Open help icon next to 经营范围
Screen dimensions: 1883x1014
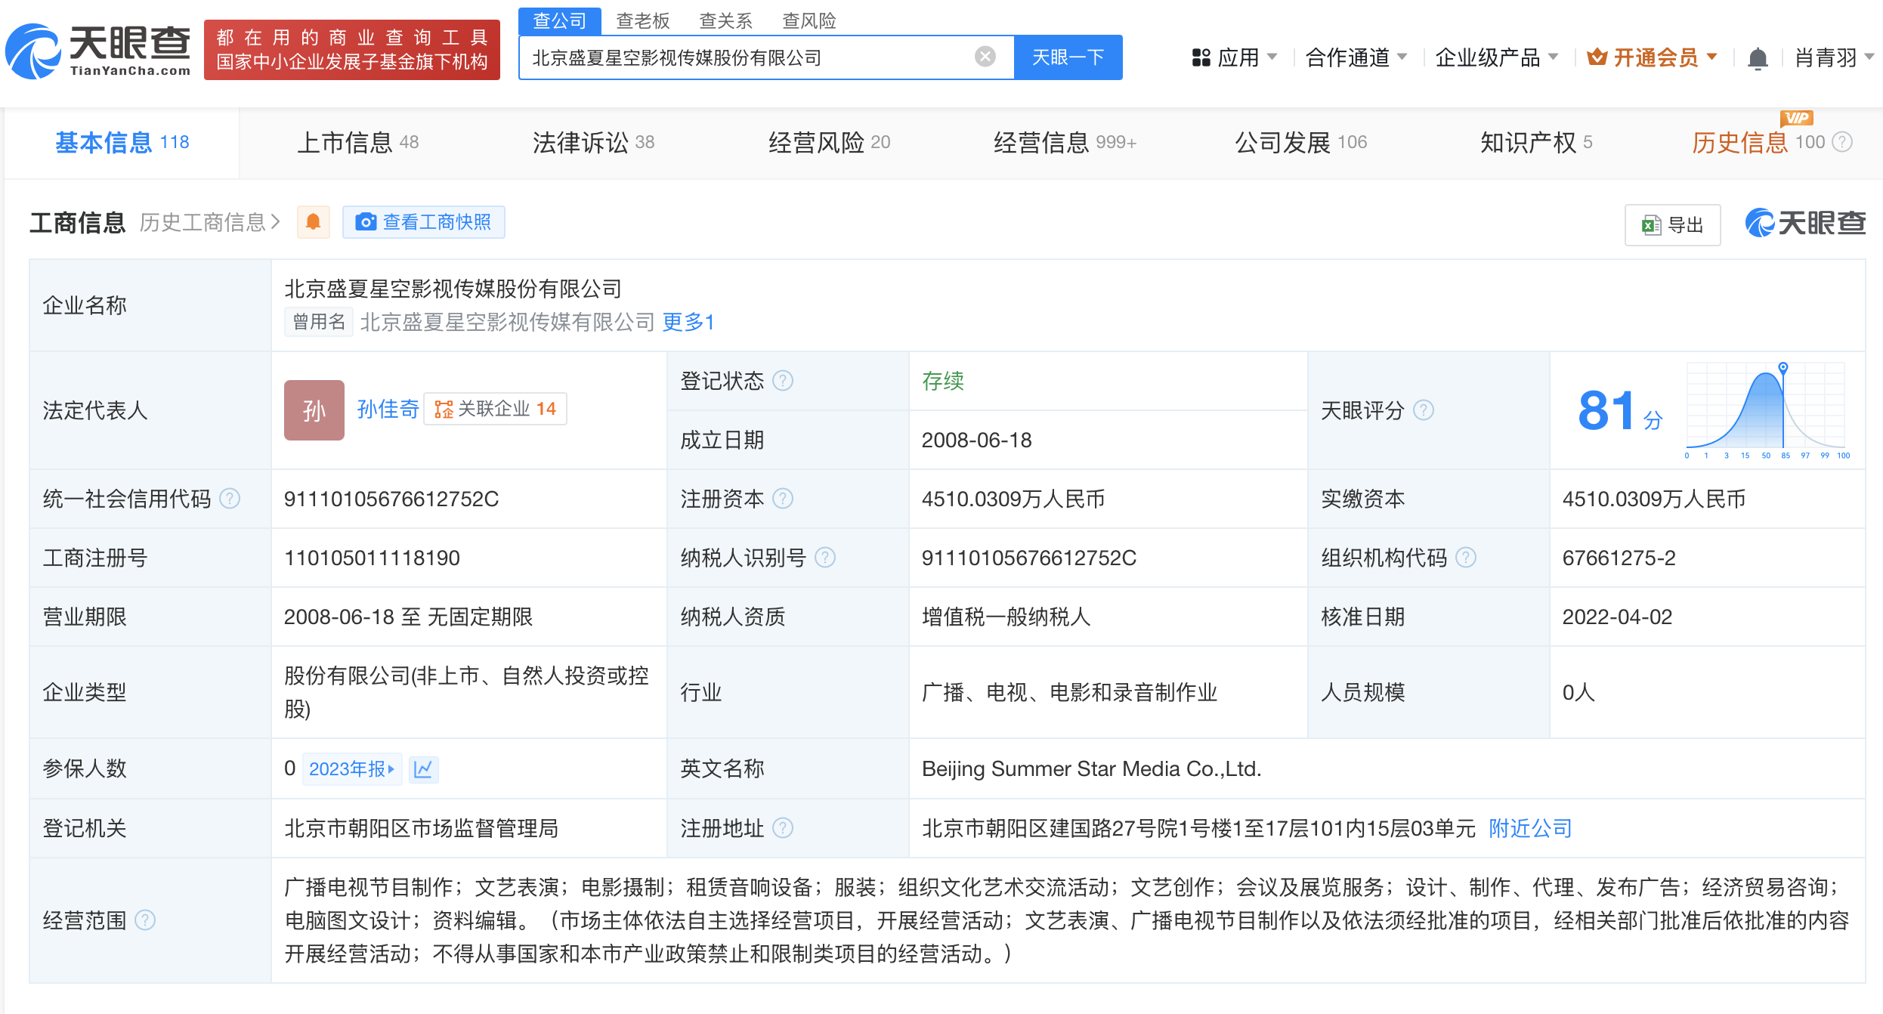(145, 920)
